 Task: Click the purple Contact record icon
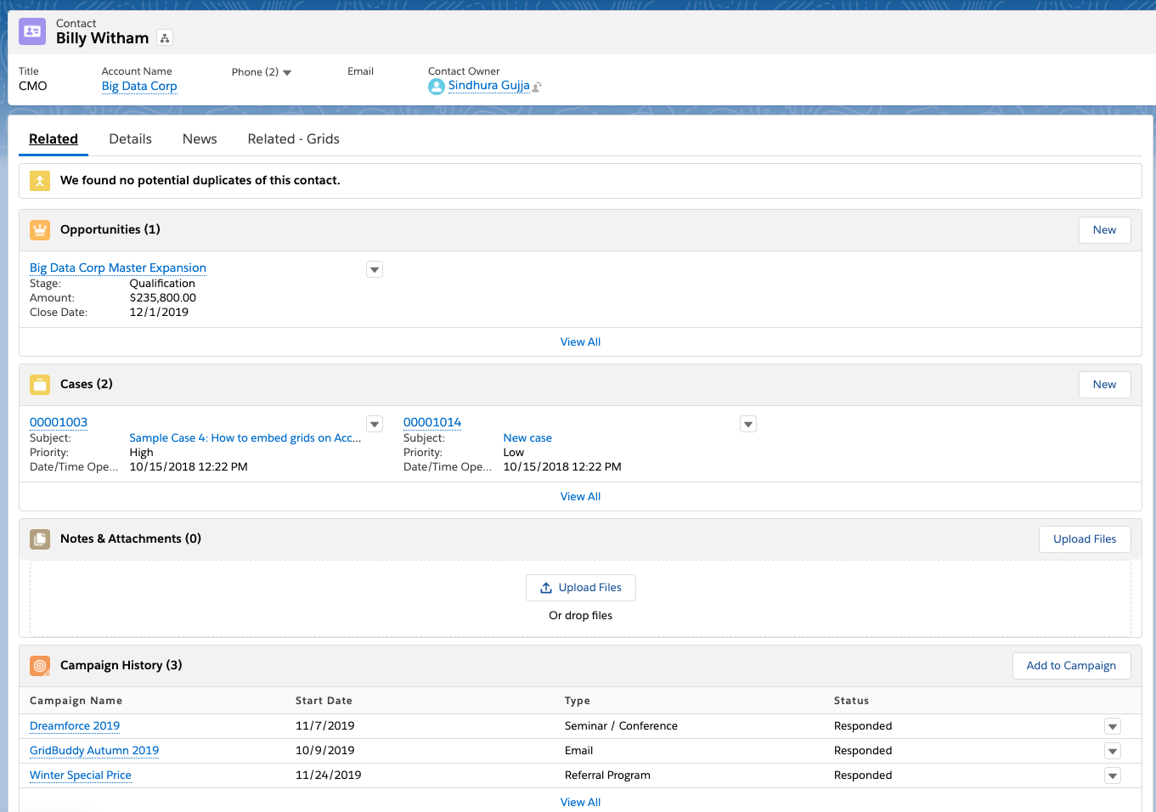point(32,31)
